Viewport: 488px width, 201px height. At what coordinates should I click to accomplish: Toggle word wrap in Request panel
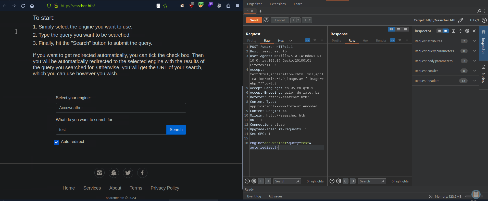[308, 40]
